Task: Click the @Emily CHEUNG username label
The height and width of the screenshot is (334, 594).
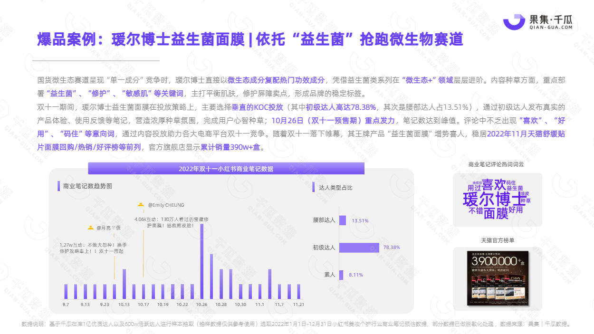Action: click(x=166, y=205)
